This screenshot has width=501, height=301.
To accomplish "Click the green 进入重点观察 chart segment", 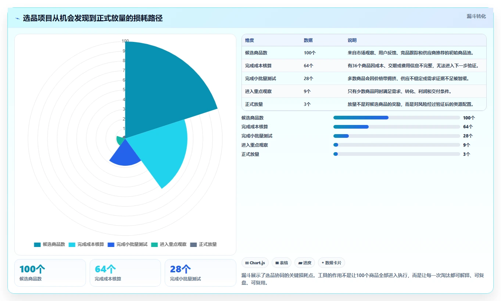I will 119,140.
